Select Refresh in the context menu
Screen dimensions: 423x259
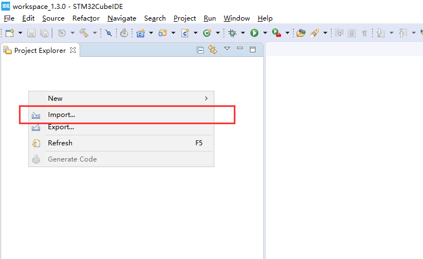tap(121, 143)
